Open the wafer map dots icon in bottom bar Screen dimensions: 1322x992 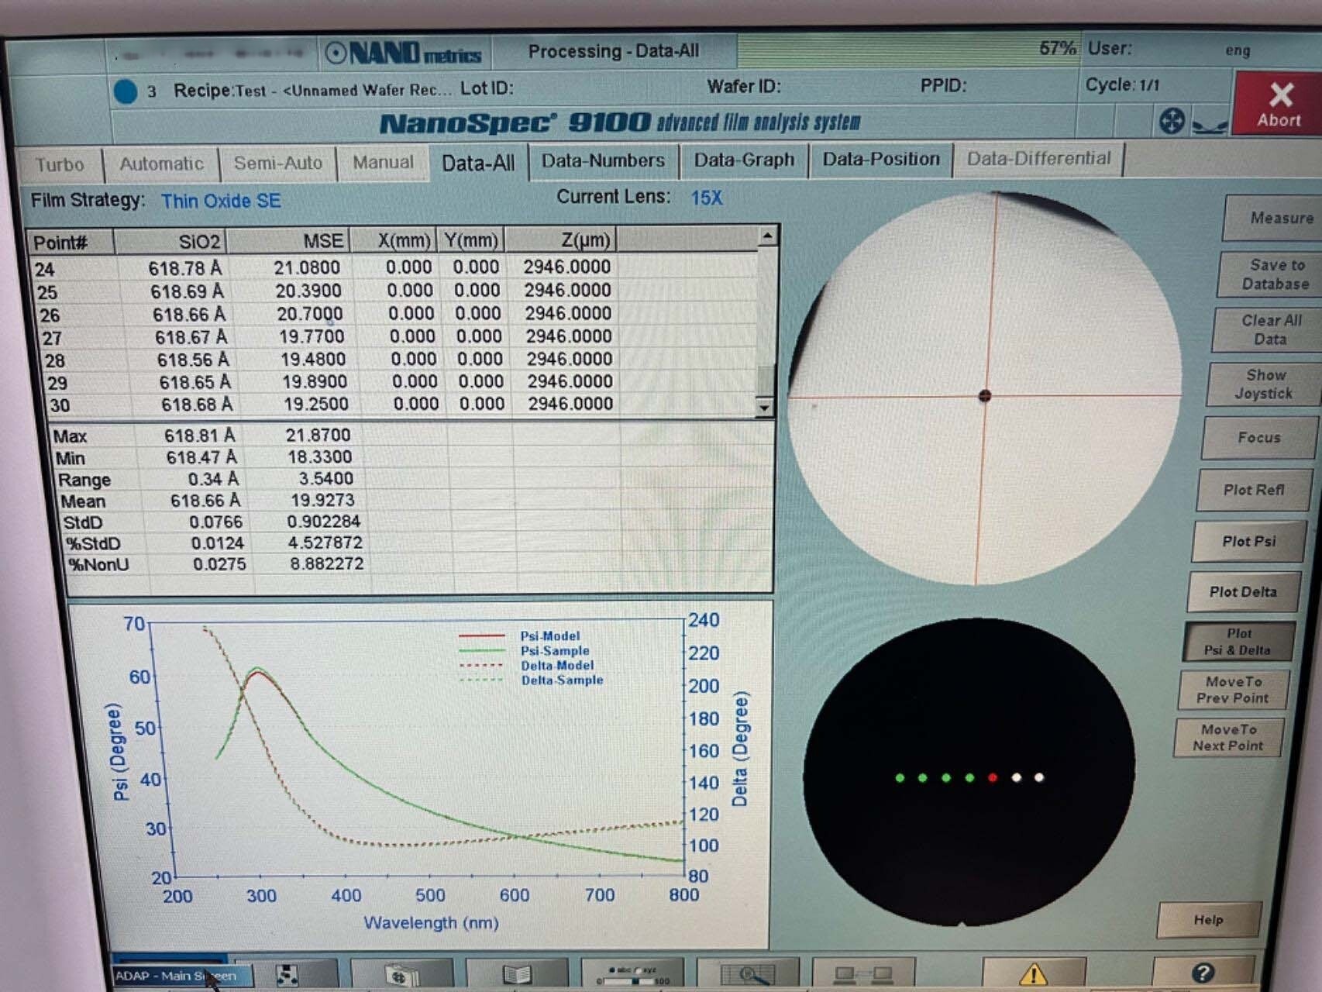pos(287,975)
